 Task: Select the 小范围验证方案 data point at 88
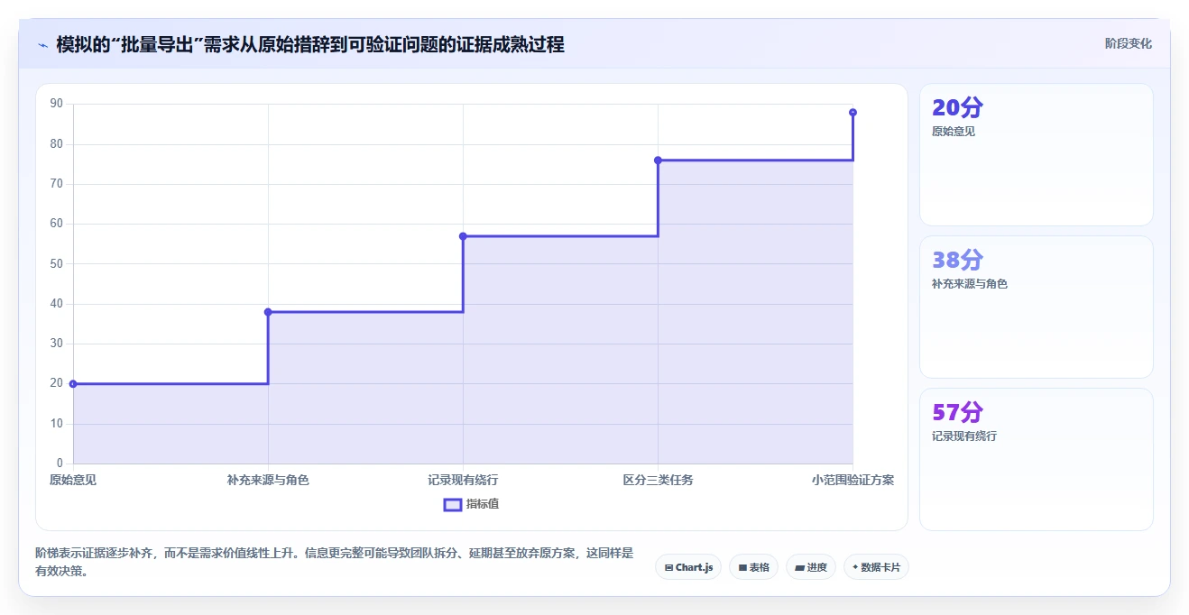click(853, 113)
